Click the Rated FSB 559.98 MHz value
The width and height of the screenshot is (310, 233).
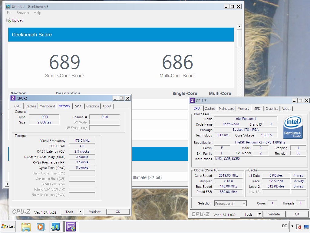point(228,192)
